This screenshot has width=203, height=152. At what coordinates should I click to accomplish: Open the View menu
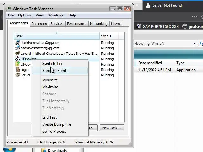coord(40,15)
